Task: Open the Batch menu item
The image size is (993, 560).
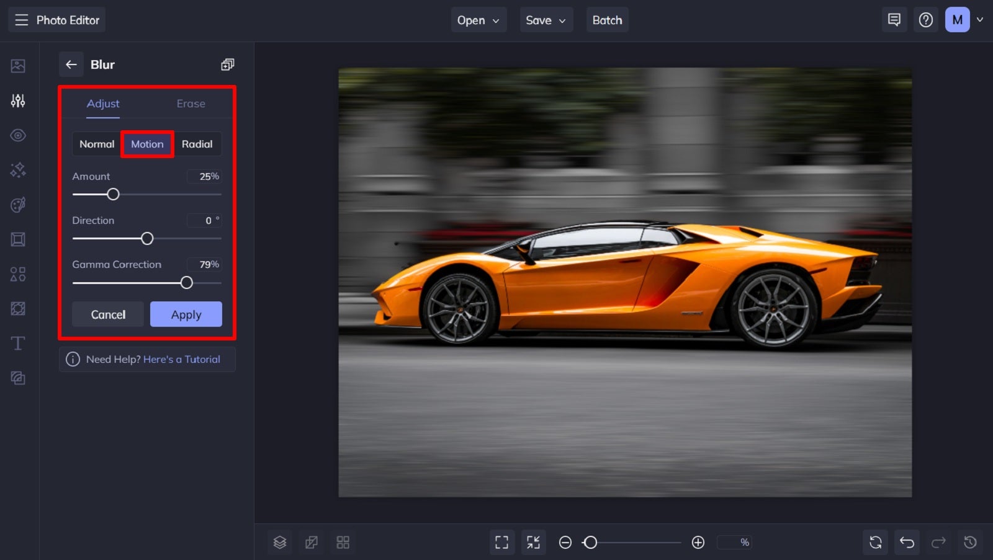Action: point(607,20)
